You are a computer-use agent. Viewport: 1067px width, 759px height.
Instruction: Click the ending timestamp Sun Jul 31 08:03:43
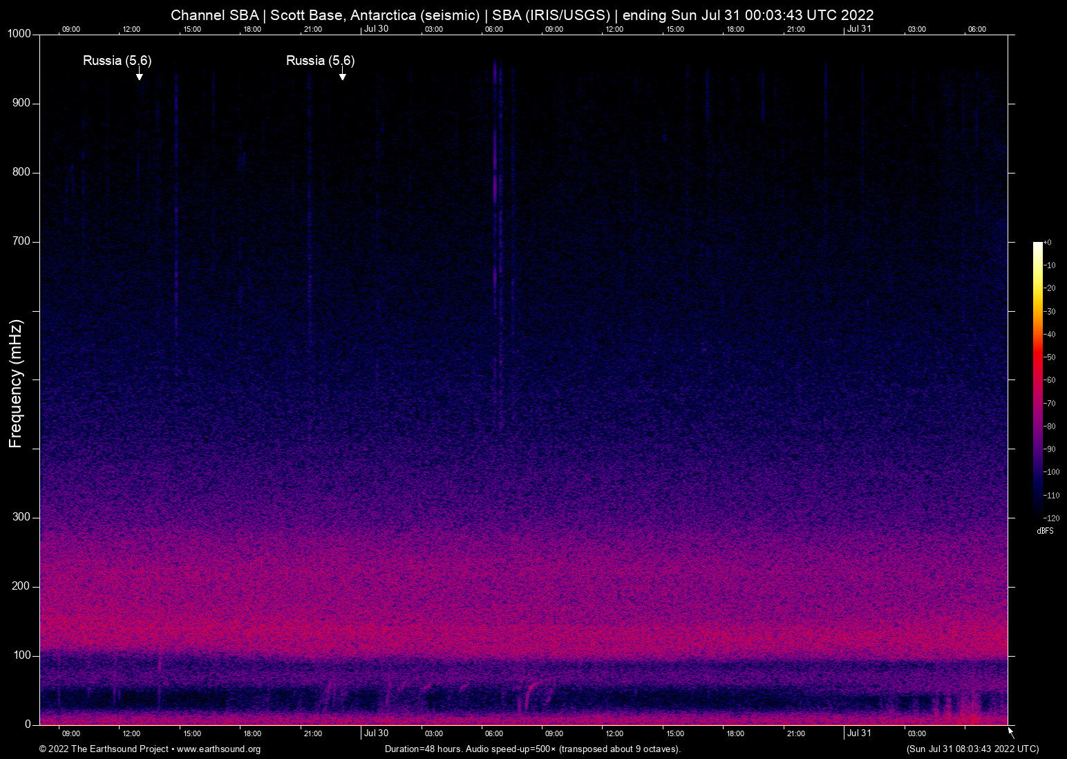(972, 749)
